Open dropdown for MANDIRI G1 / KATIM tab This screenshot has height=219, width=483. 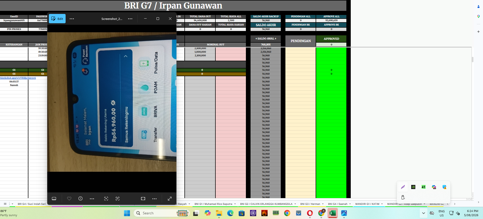pos(382,204)
